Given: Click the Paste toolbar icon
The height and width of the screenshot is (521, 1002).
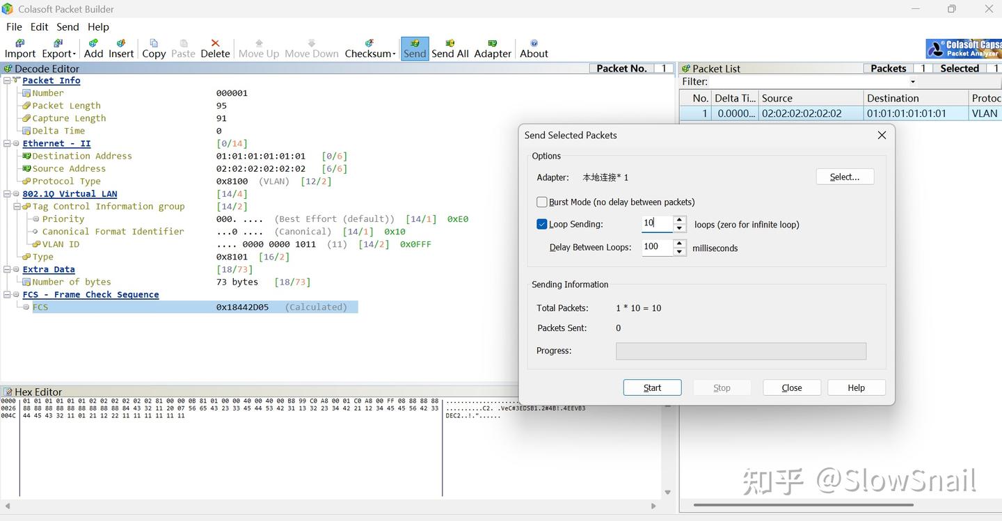Looking at the screenshot, I should [x=183, y=49].
